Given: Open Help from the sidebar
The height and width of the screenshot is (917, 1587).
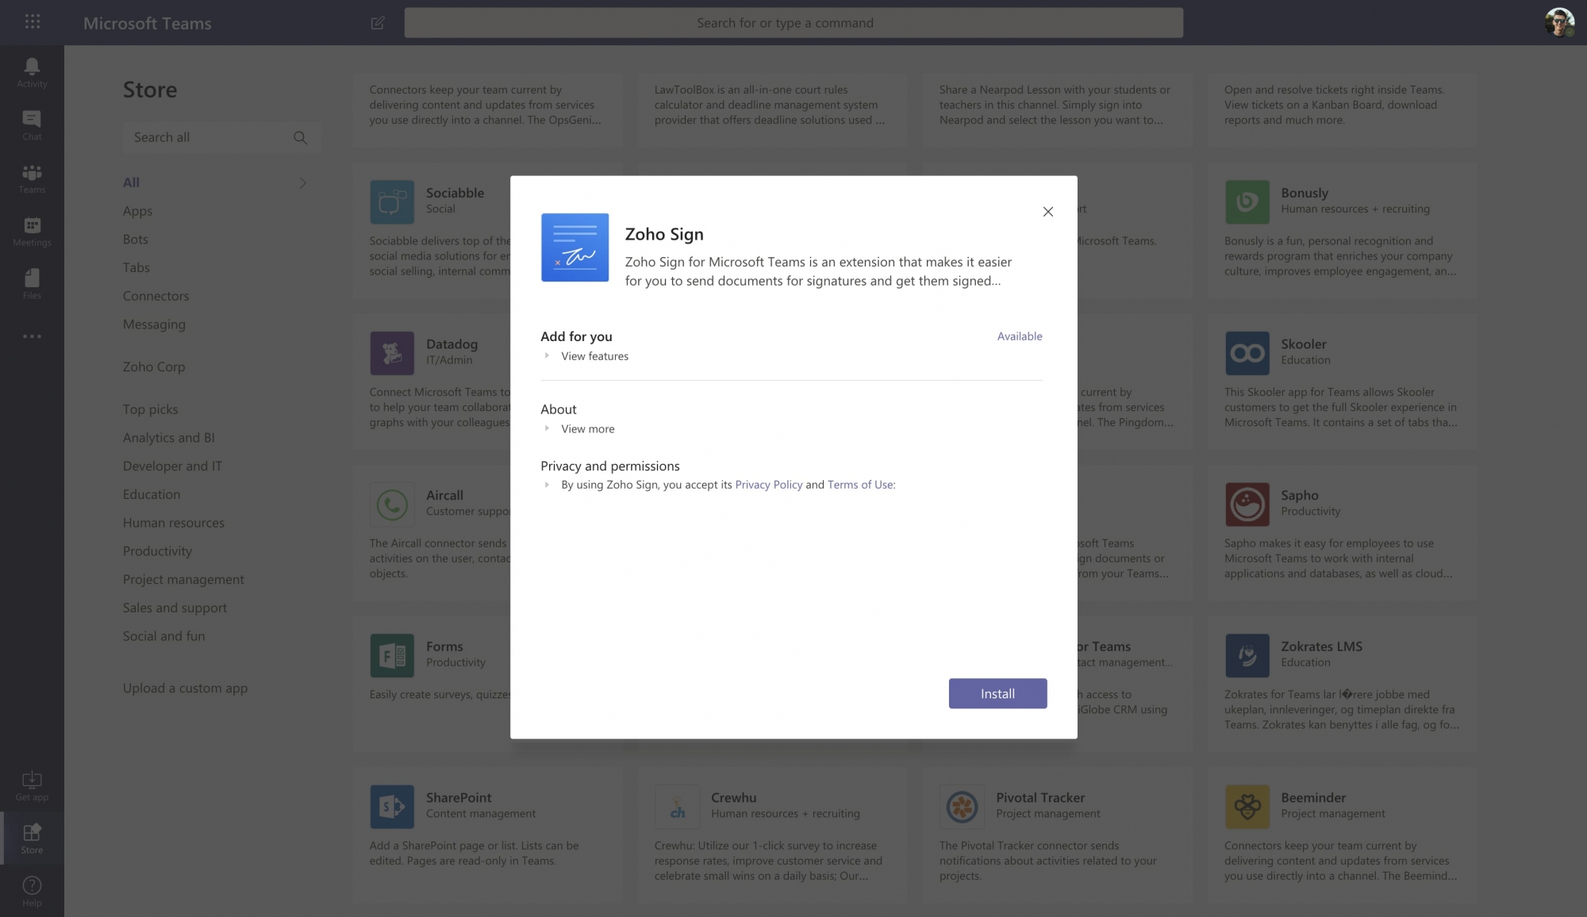Looking at the screenshot, I should pyautogui.click(x=32, y=890).
